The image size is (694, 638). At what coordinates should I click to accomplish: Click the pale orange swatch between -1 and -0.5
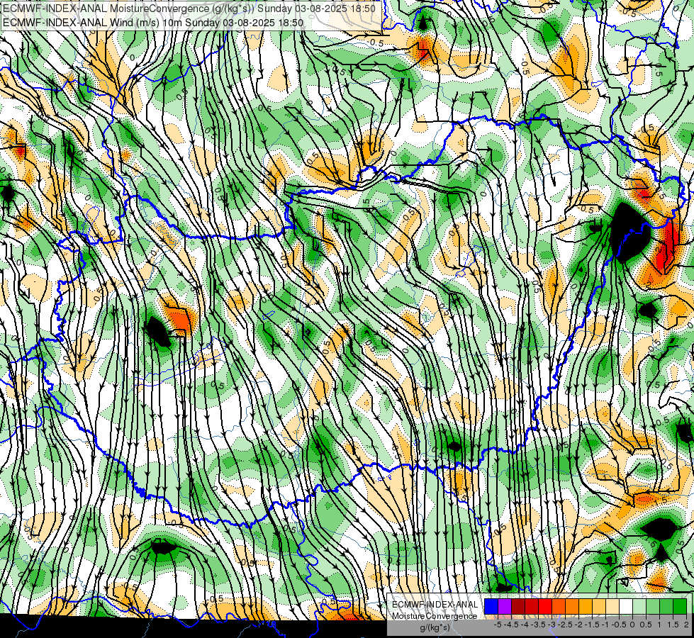612,606
